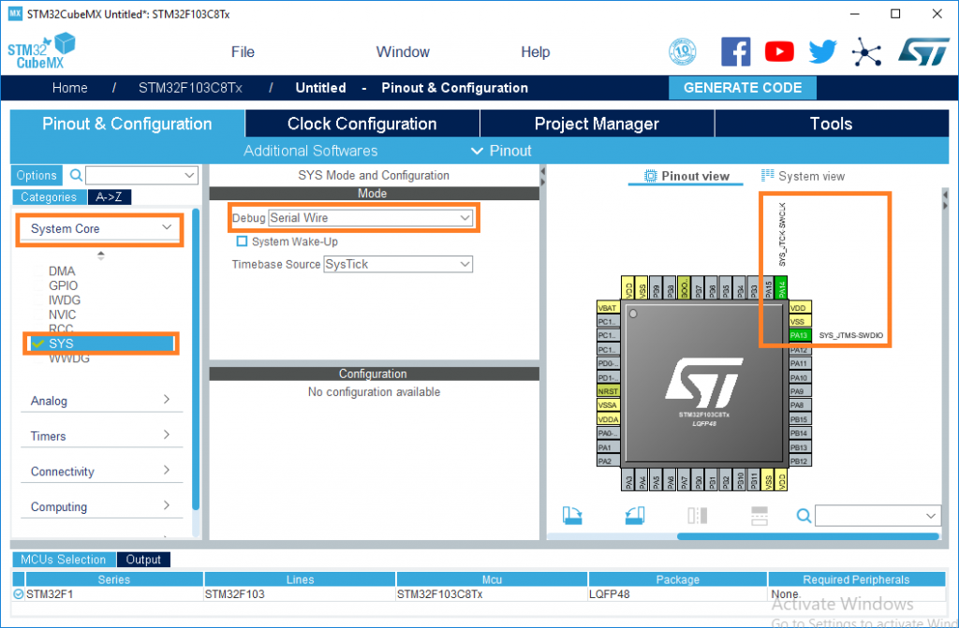This screenshot has height=628, width=959.
Task: Rotate the chip clockwise using the toolbar icon
Action: click(572, 516)
